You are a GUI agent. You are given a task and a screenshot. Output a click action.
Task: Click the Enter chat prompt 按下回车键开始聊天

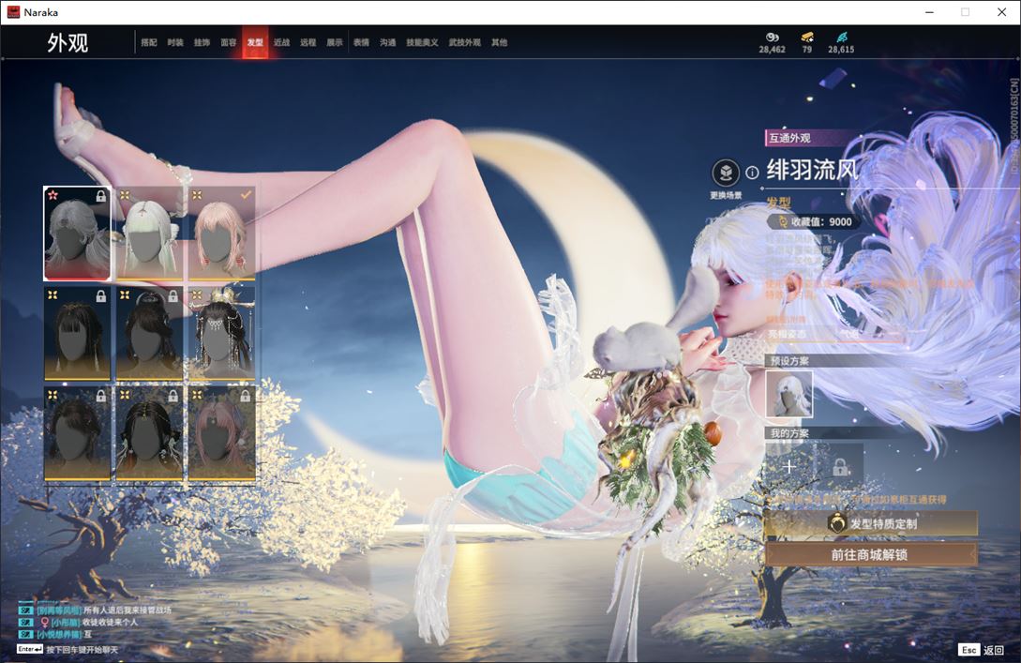click(68, 649)
